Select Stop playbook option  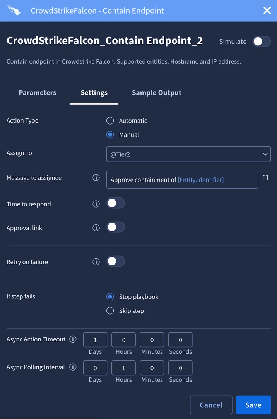pos(110,297)
